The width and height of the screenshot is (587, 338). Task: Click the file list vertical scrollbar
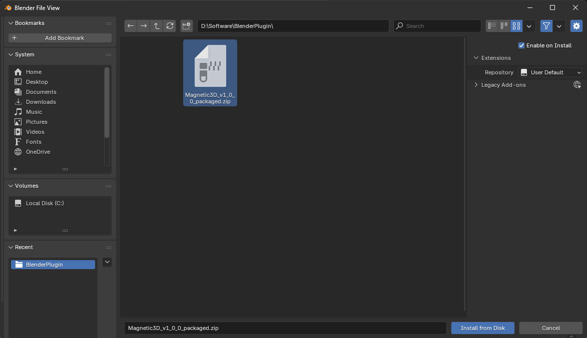click(464, 174)
